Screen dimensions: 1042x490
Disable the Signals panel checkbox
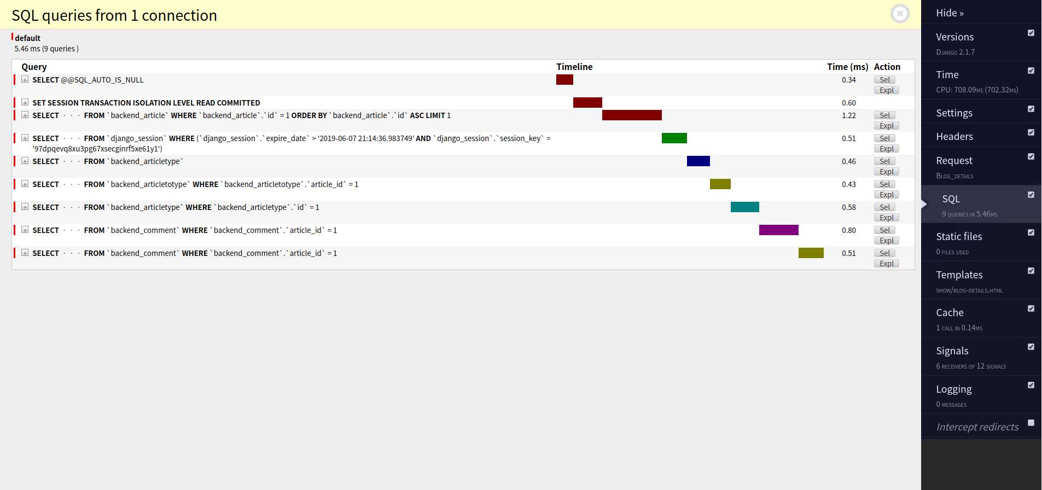(1031, 347)
